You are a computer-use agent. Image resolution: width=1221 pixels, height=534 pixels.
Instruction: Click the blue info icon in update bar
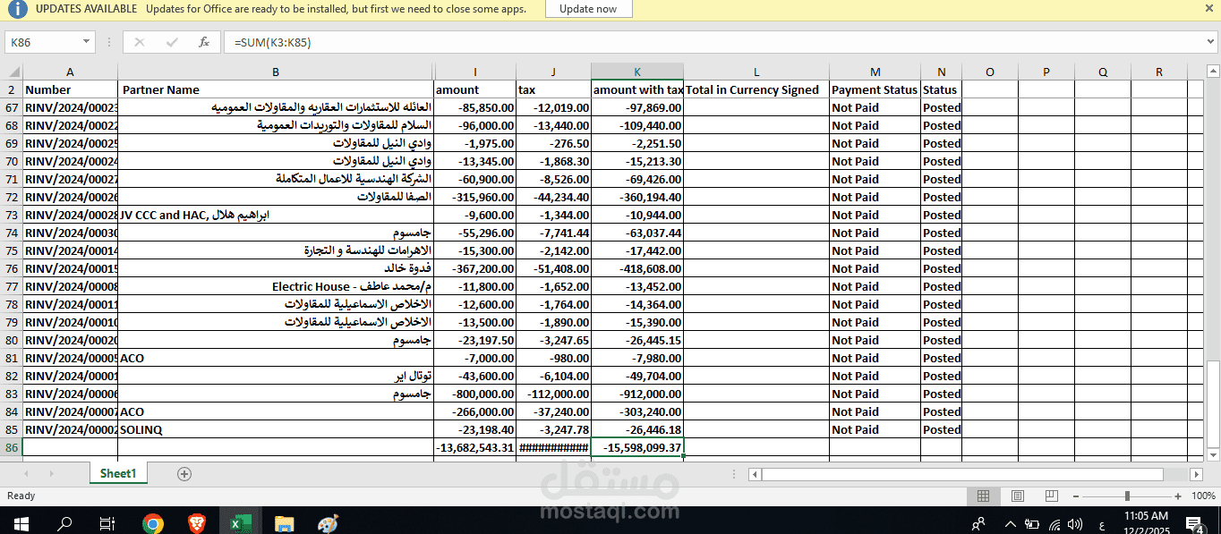[17, 9]
